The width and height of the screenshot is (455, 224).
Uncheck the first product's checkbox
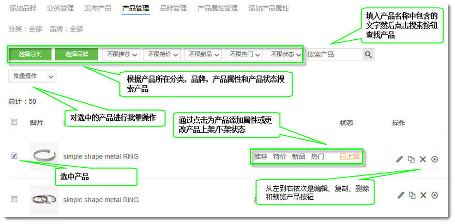tap(14, 156)
